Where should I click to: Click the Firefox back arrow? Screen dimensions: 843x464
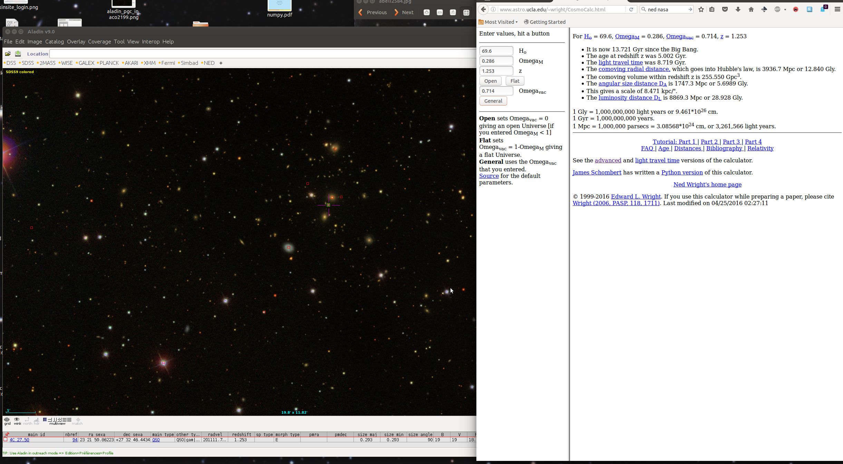click(484, 9)
